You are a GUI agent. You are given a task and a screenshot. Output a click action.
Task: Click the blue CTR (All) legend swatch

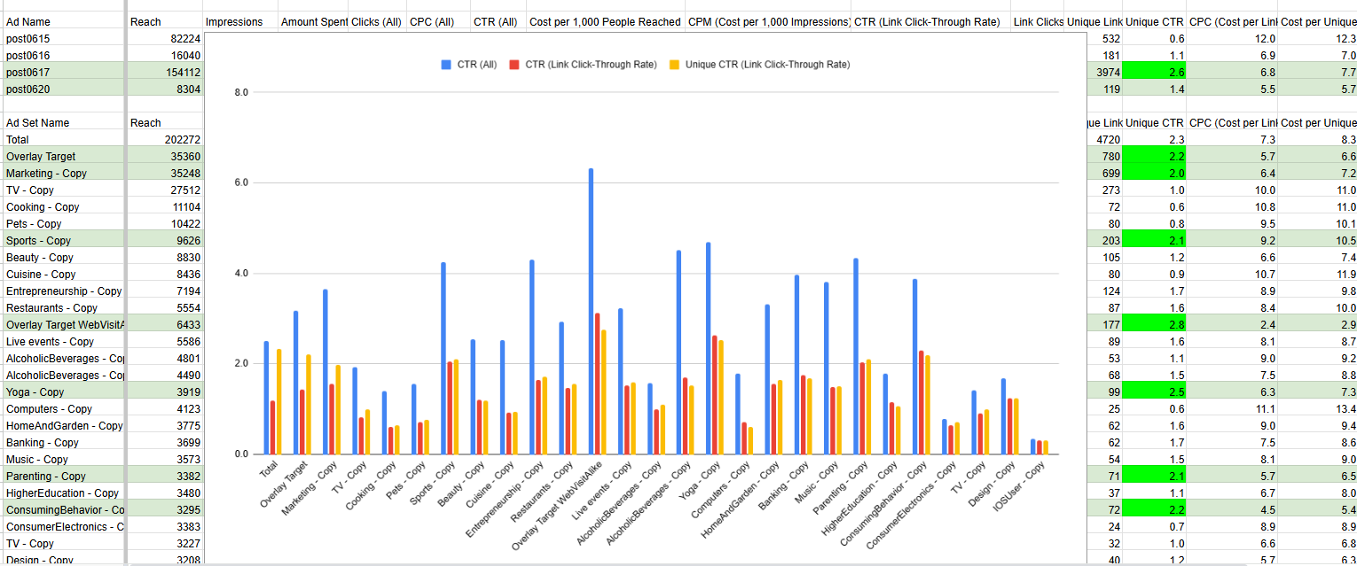[x=446, y=64]
